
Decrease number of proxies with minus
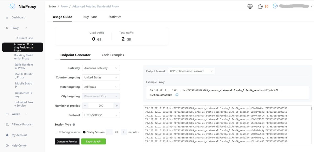(x=85, y=106)
